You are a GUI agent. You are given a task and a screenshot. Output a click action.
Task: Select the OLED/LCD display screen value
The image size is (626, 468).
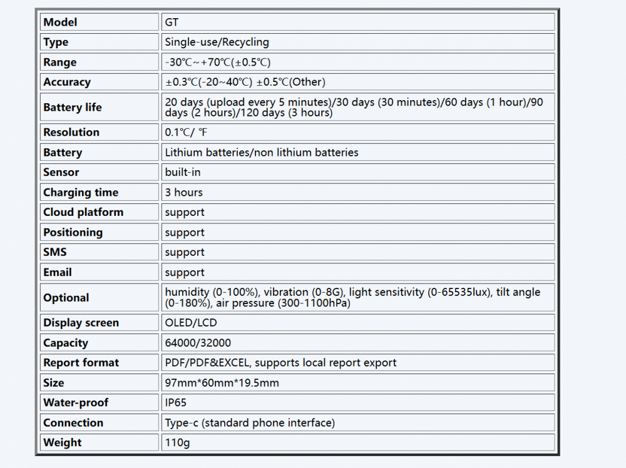click(190, 323)
